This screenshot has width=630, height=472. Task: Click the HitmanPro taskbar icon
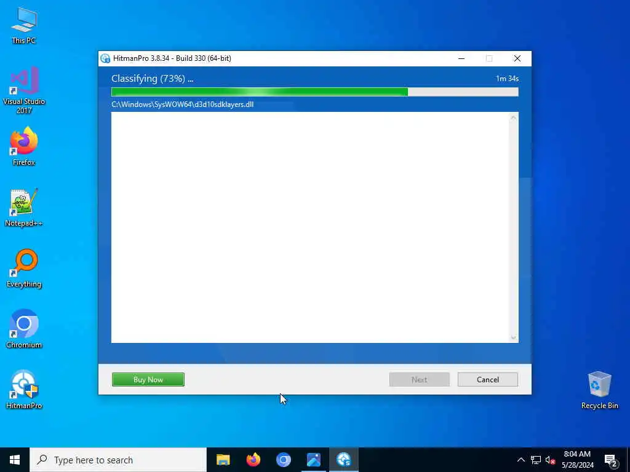click(x=343, y=460)
